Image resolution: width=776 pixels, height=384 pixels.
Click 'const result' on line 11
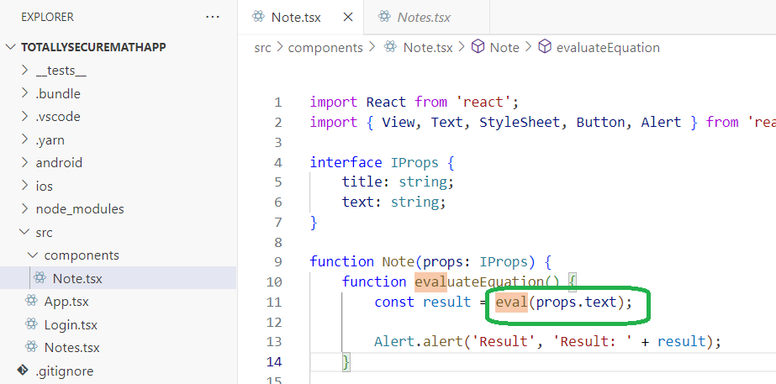(423, 302)
